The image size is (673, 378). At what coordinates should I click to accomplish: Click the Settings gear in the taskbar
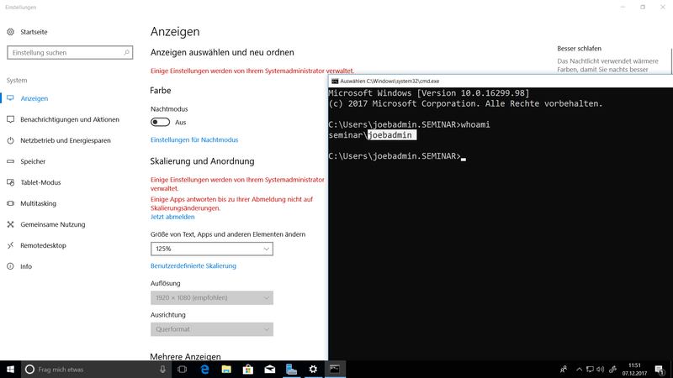(x=313, y=369)
